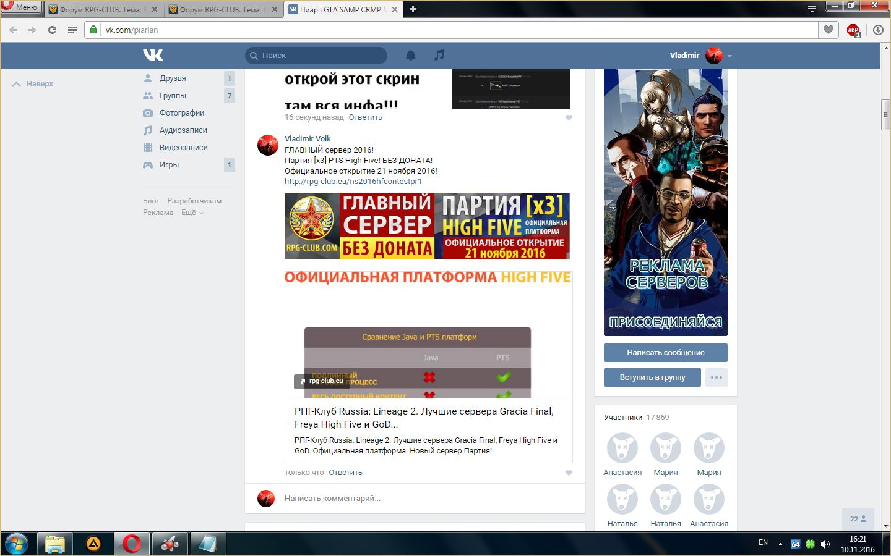Switch to the Пиар | GTA SAMP CRMP tab
Viewport: 891px width, 556px height.
point(343,9)
